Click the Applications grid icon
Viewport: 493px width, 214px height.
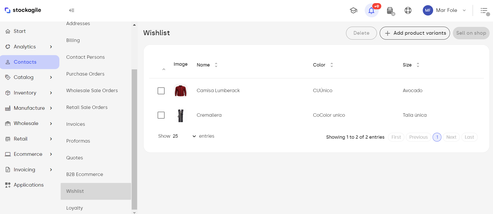pyautogui.click(x=8, y=185)
